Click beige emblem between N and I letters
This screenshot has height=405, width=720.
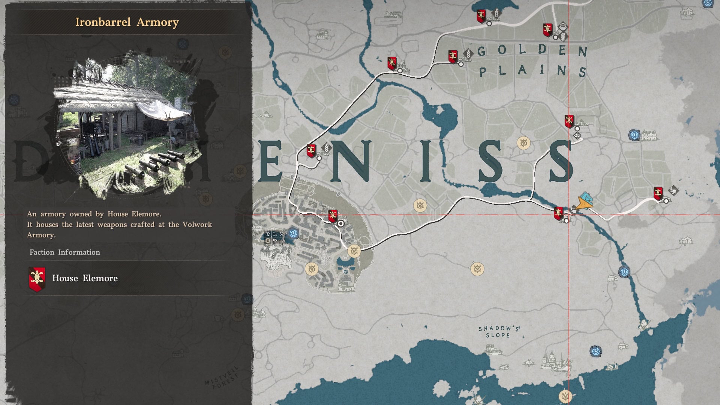point(420,205)
